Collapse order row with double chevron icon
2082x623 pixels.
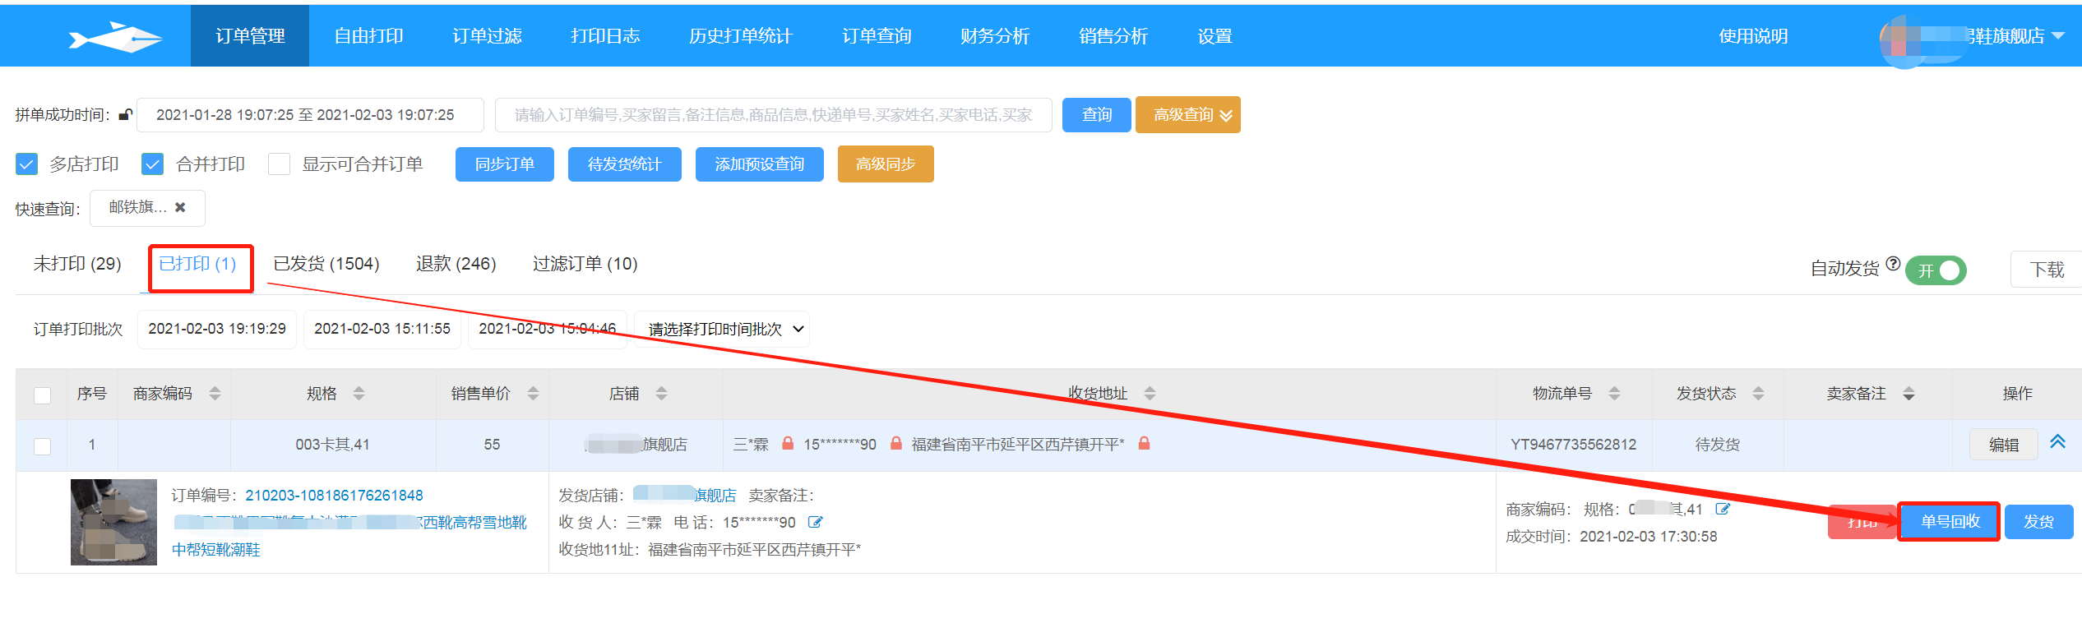tap(2057, 441)
